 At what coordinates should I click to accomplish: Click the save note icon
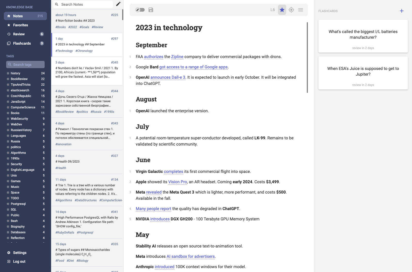(151, 10)
